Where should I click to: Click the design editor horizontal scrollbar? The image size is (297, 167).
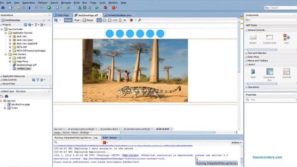(x=168, y=132)
